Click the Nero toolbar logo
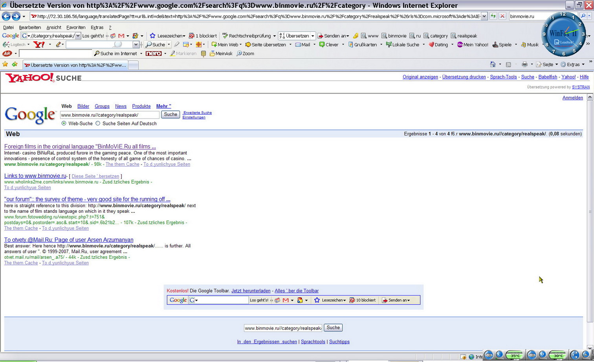This screenshot has width=594, height=362. coord(153,53)
